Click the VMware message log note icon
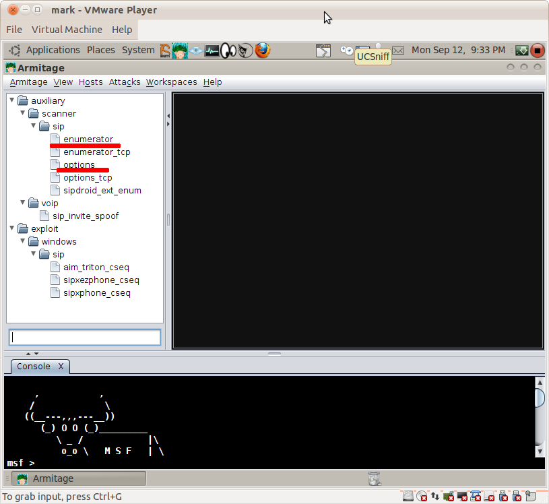The height and width of the screenshot is (504, 549). click(531, 496)
